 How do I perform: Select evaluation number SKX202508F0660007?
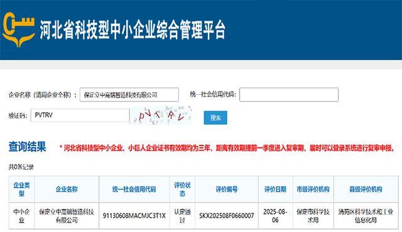tap(227, 216)
